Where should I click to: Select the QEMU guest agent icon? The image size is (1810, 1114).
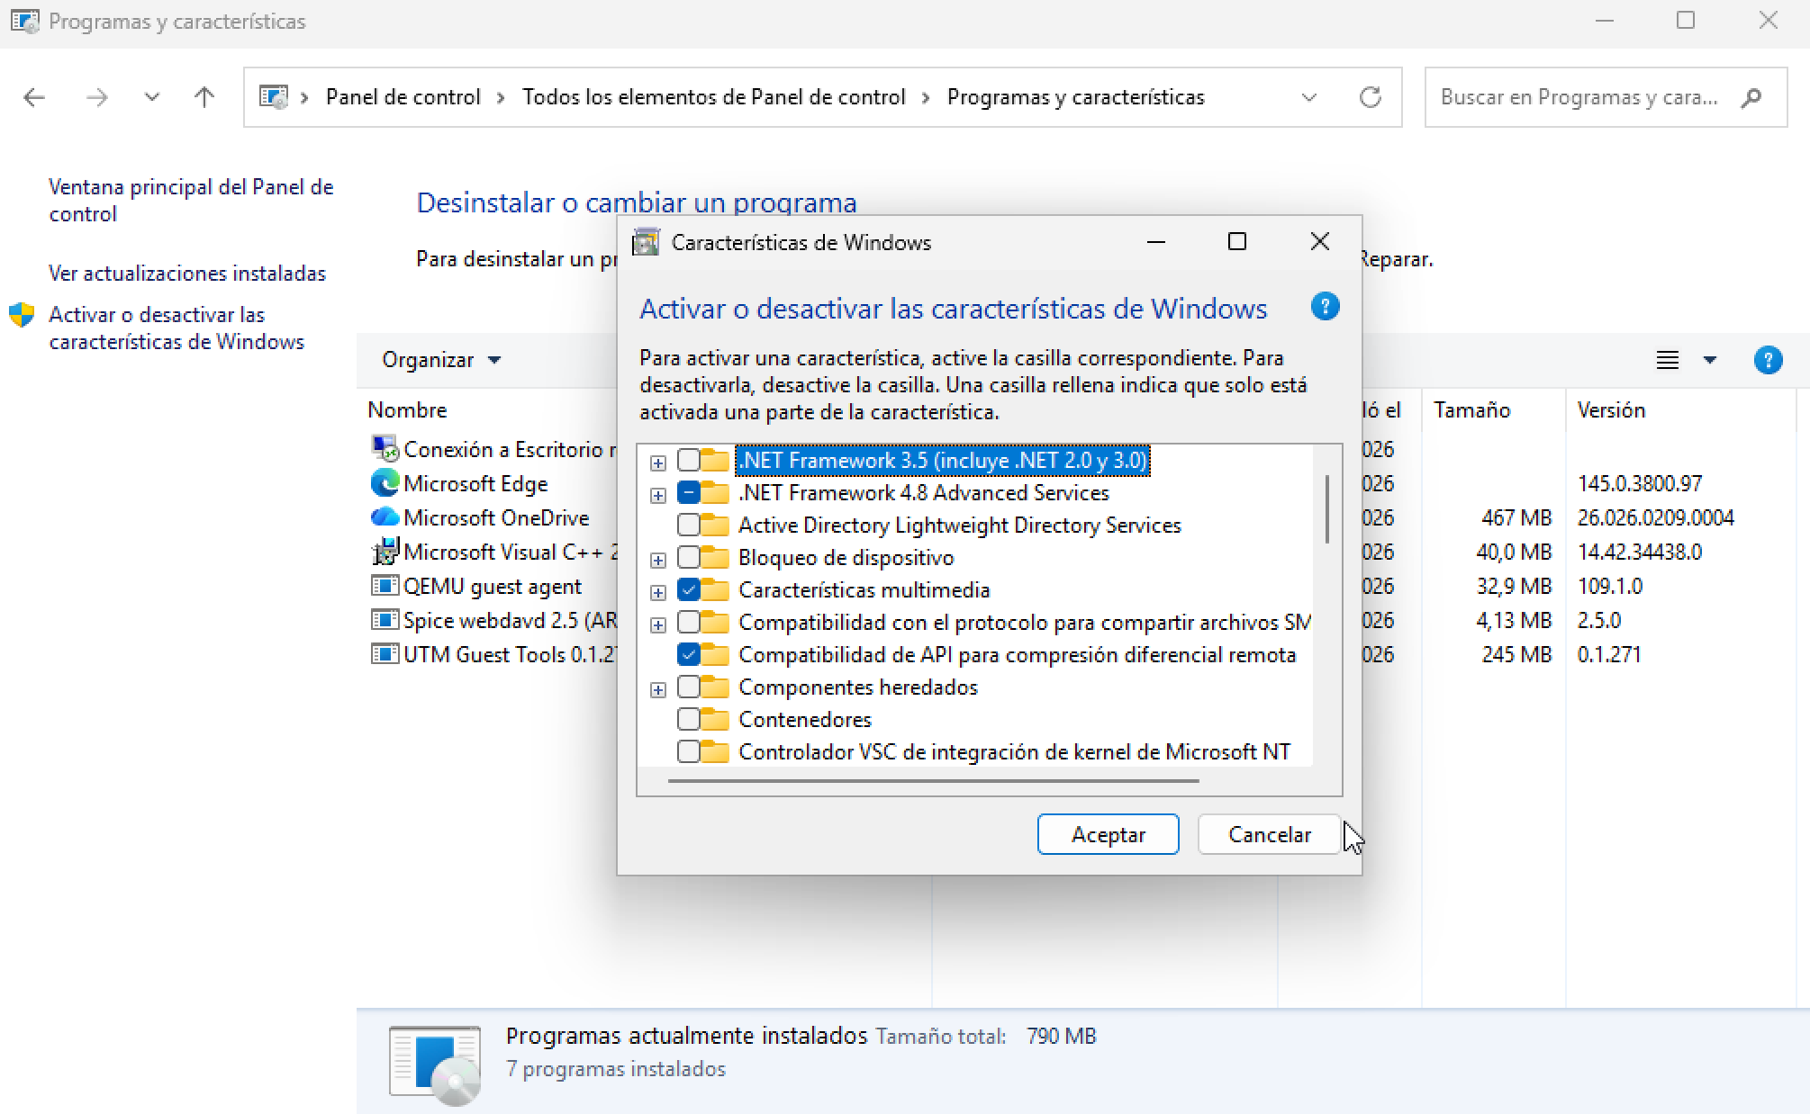[x=385, y=586]
